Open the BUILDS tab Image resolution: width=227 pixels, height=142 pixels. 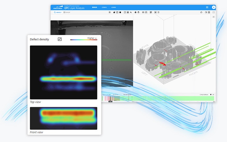click(x=94, y=7)
